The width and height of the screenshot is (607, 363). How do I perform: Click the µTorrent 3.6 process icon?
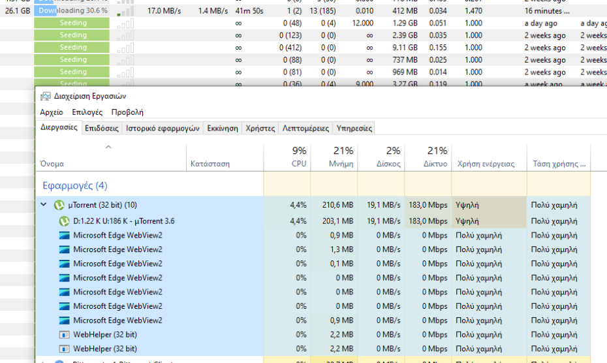[x=64, y=221]
